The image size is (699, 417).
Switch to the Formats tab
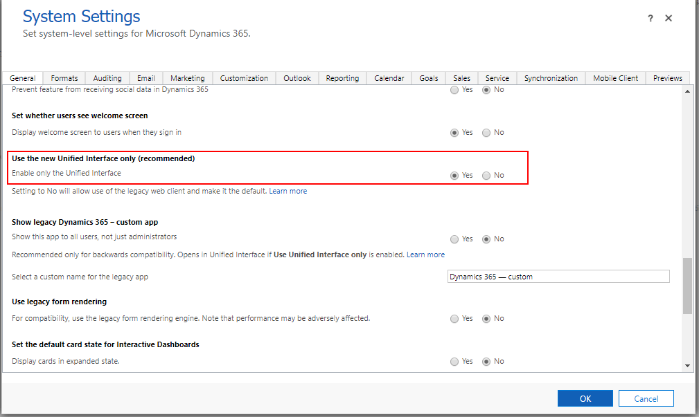click(64, 78)
